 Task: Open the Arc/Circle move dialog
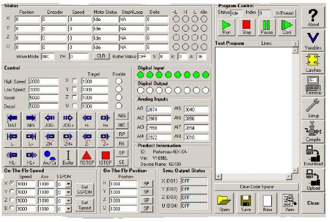tap(50, 157)
